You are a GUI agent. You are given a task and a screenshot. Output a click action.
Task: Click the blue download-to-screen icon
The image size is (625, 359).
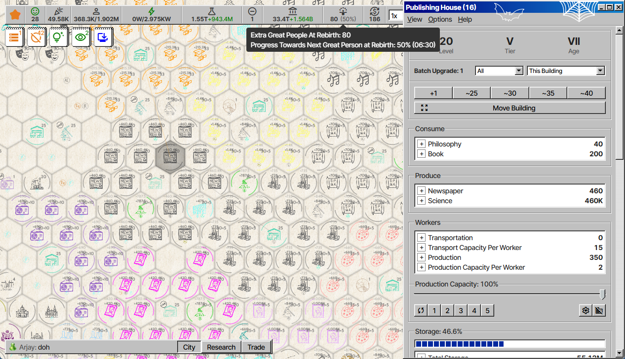click(104, 37)
